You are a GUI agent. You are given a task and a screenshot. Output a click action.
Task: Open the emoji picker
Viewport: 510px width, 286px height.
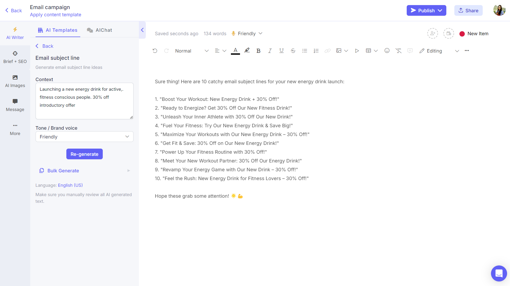coord(387,50)
